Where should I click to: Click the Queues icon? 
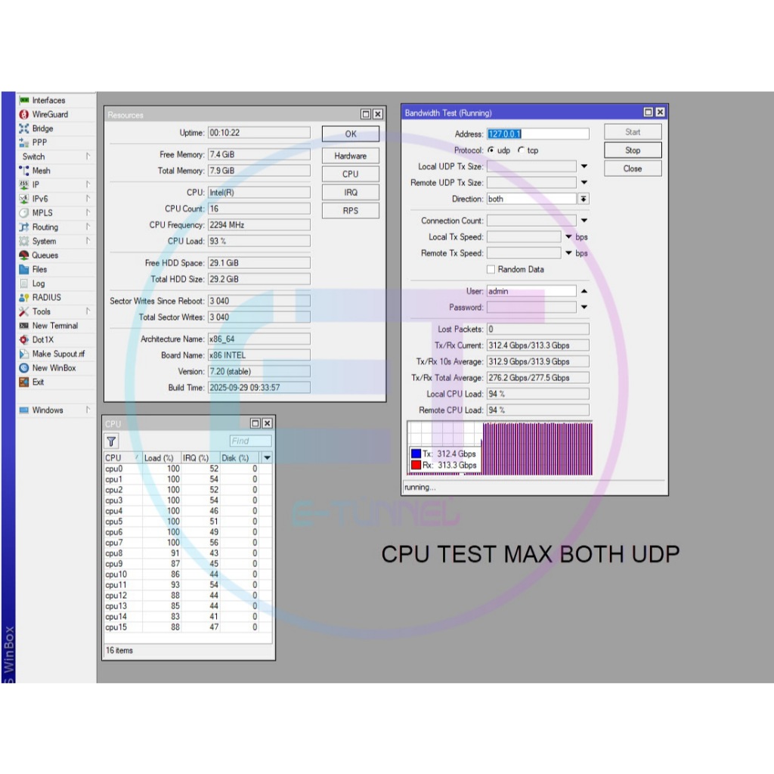24,255
